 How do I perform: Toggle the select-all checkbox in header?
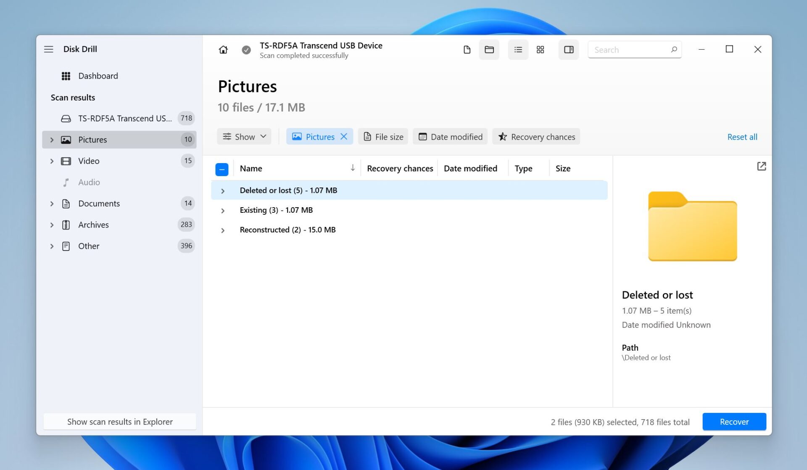222,169
